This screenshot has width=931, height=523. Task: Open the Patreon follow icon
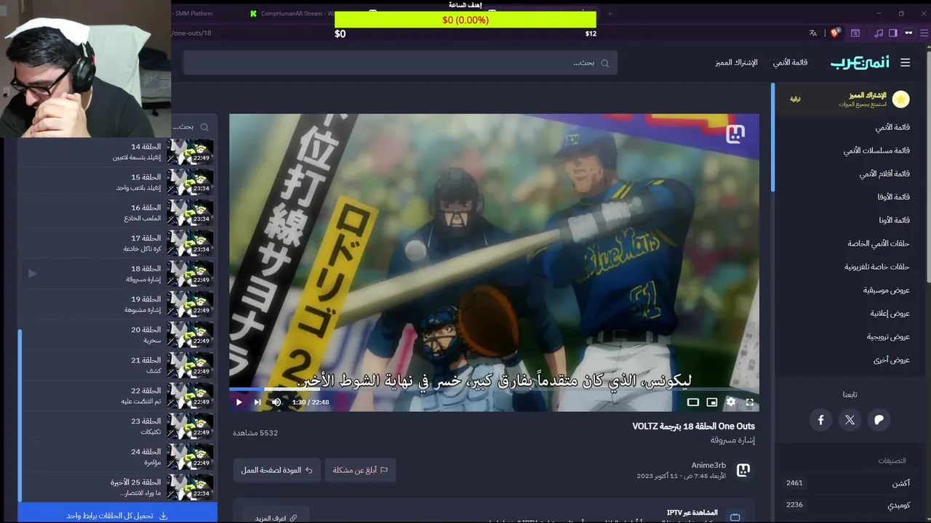tap(879, 420)
